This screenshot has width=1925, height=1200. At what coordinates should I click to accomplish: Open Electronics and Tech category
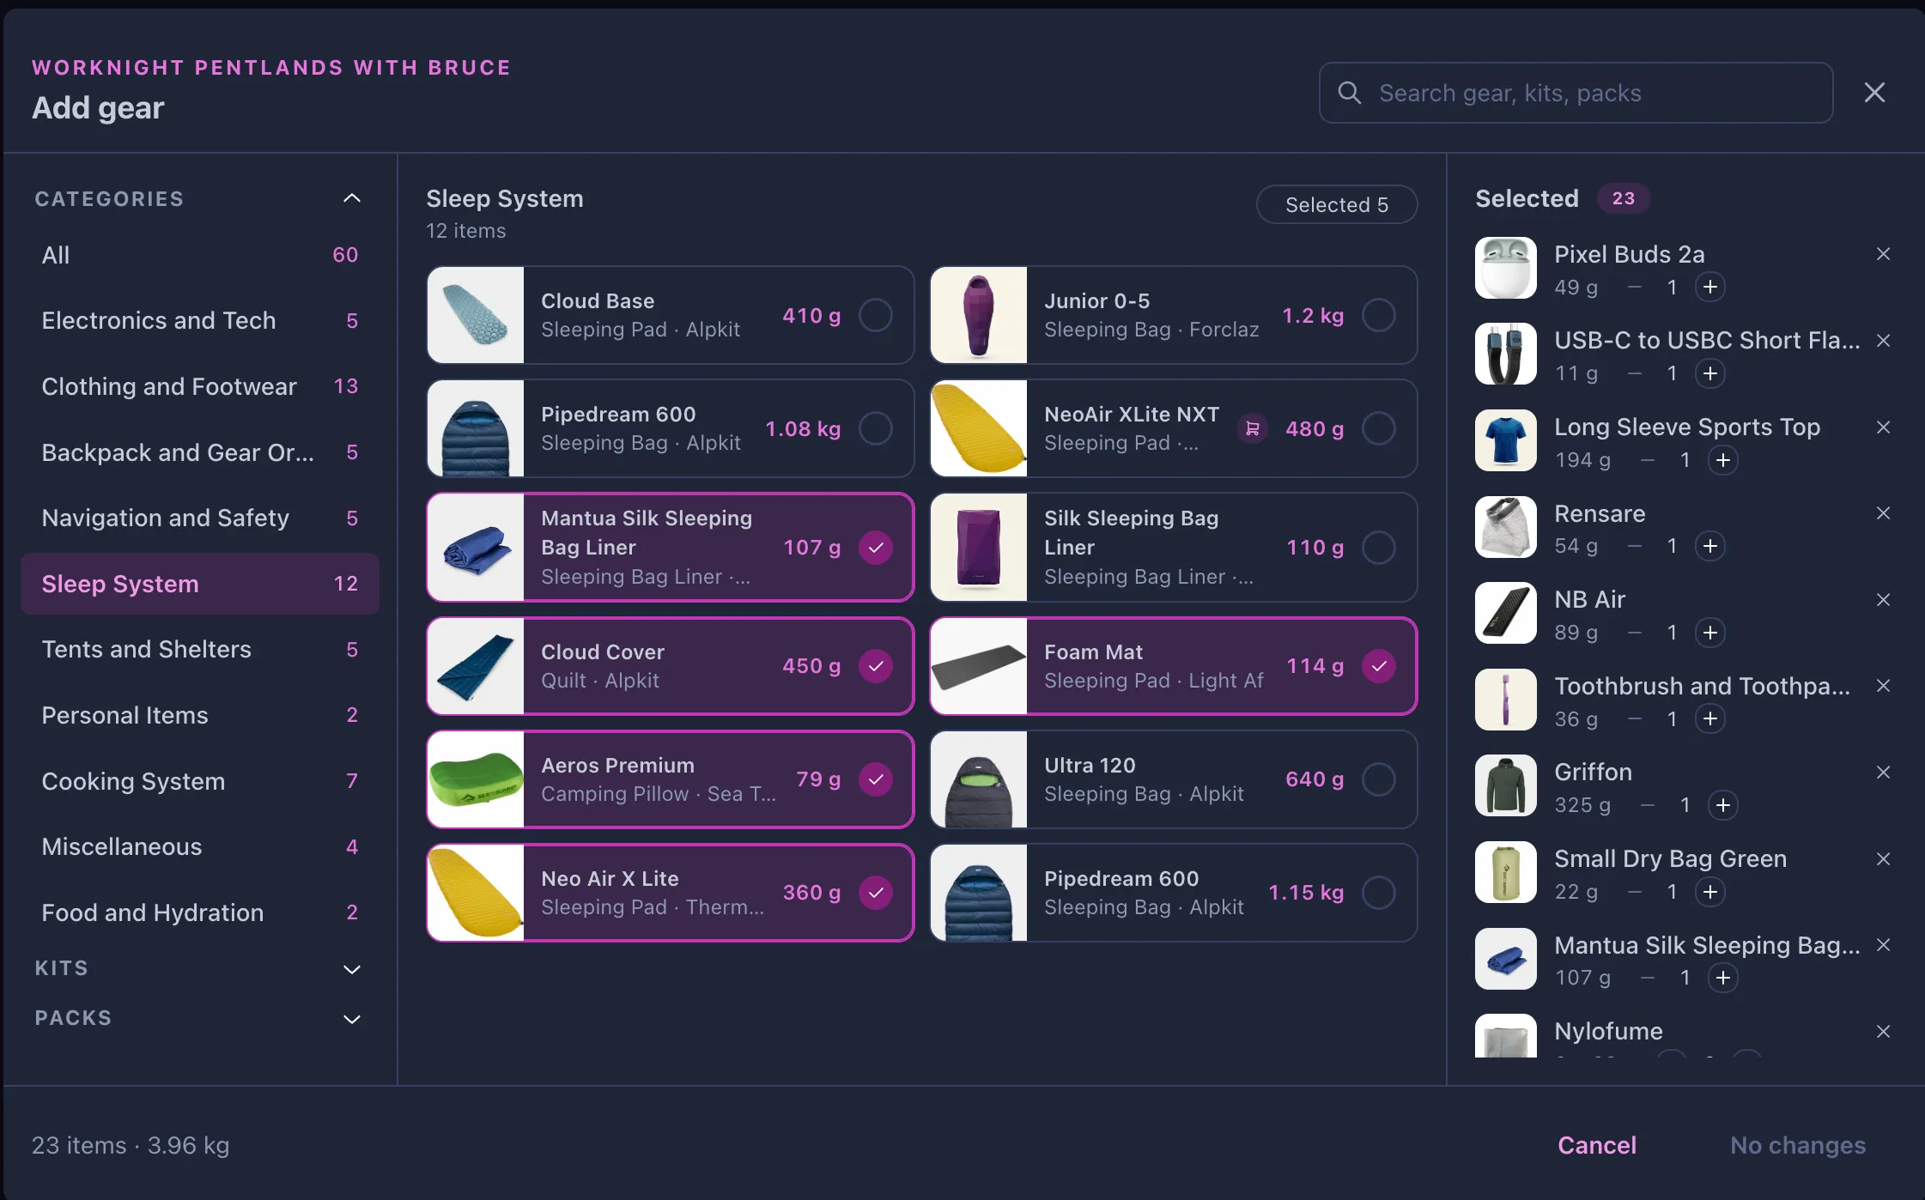click(200, 321)
